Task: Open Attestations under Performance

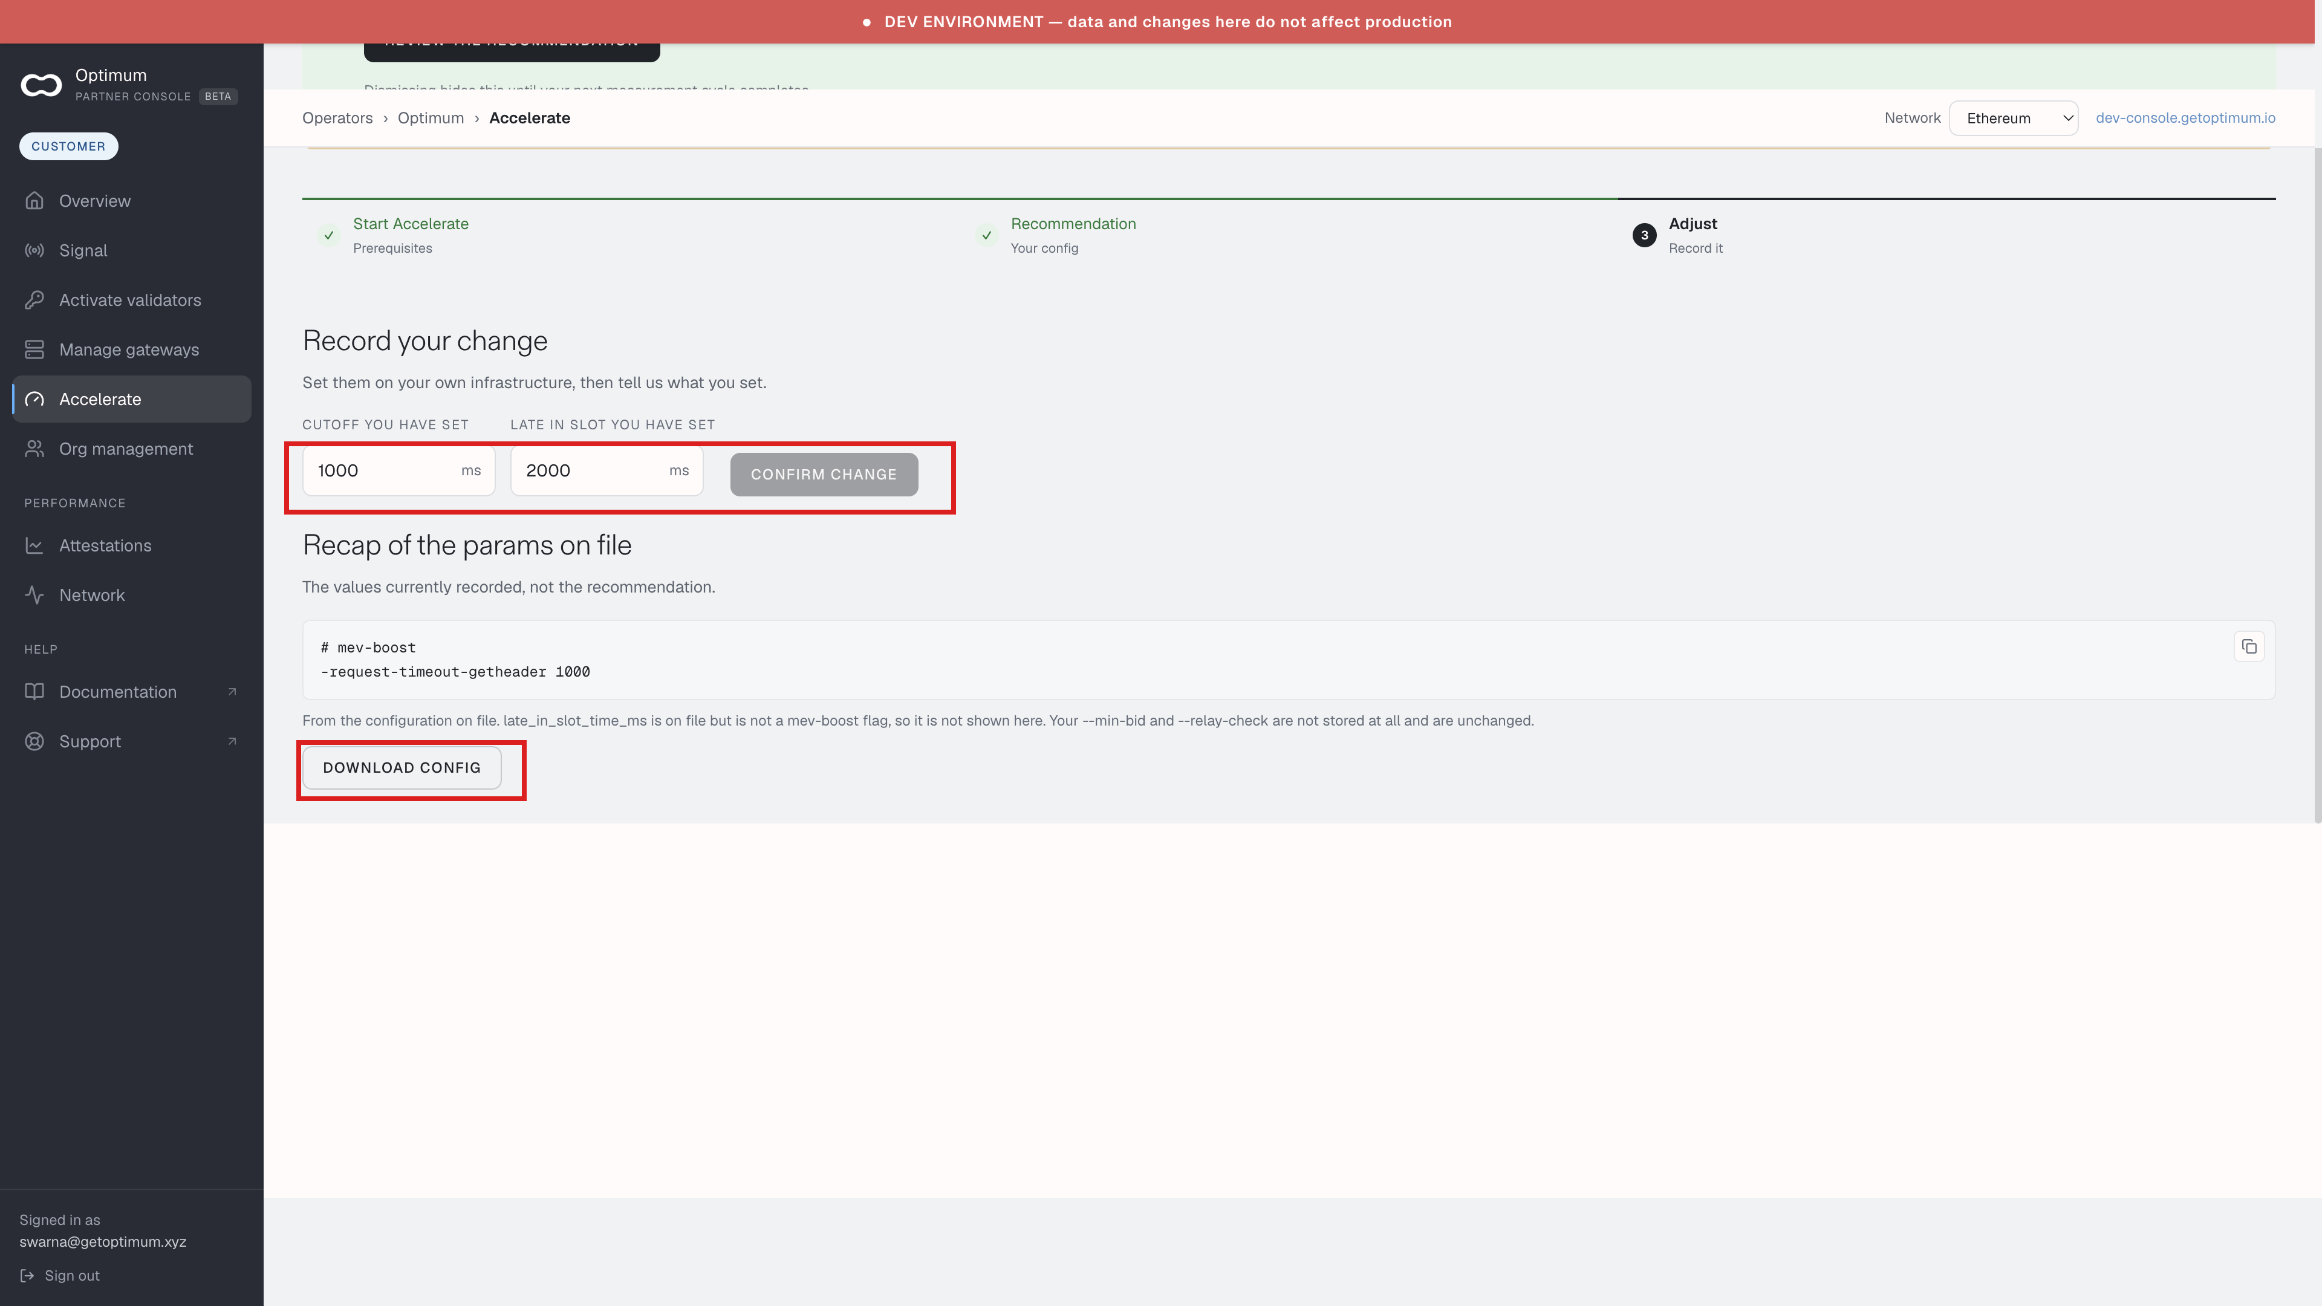Action: click(132, 545)
